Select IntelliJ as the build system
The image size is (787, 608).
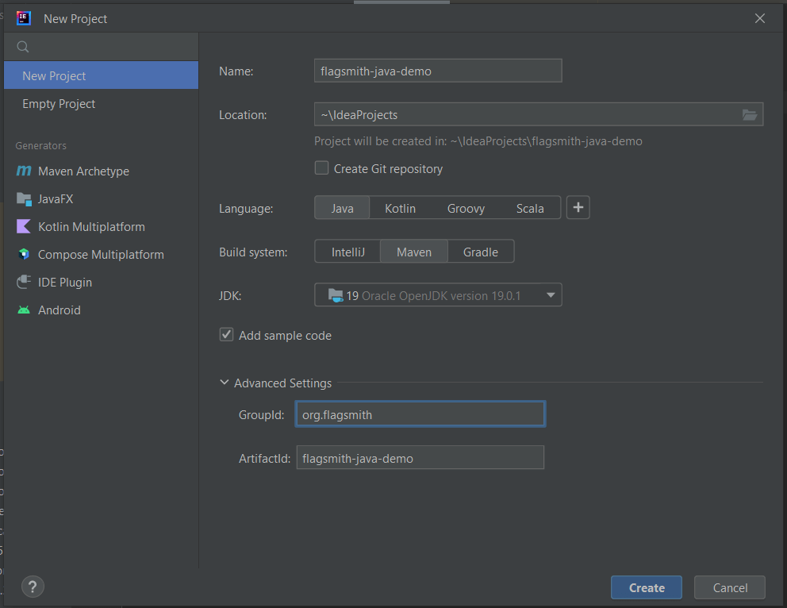[x=347, y=251]
